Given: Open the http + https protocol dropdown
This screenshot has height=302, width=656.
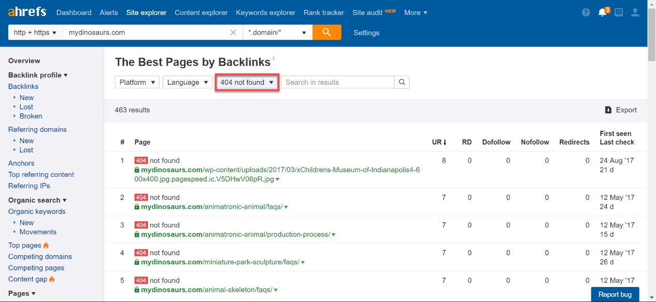Looking at the screenshot, I should coord(35,32).
